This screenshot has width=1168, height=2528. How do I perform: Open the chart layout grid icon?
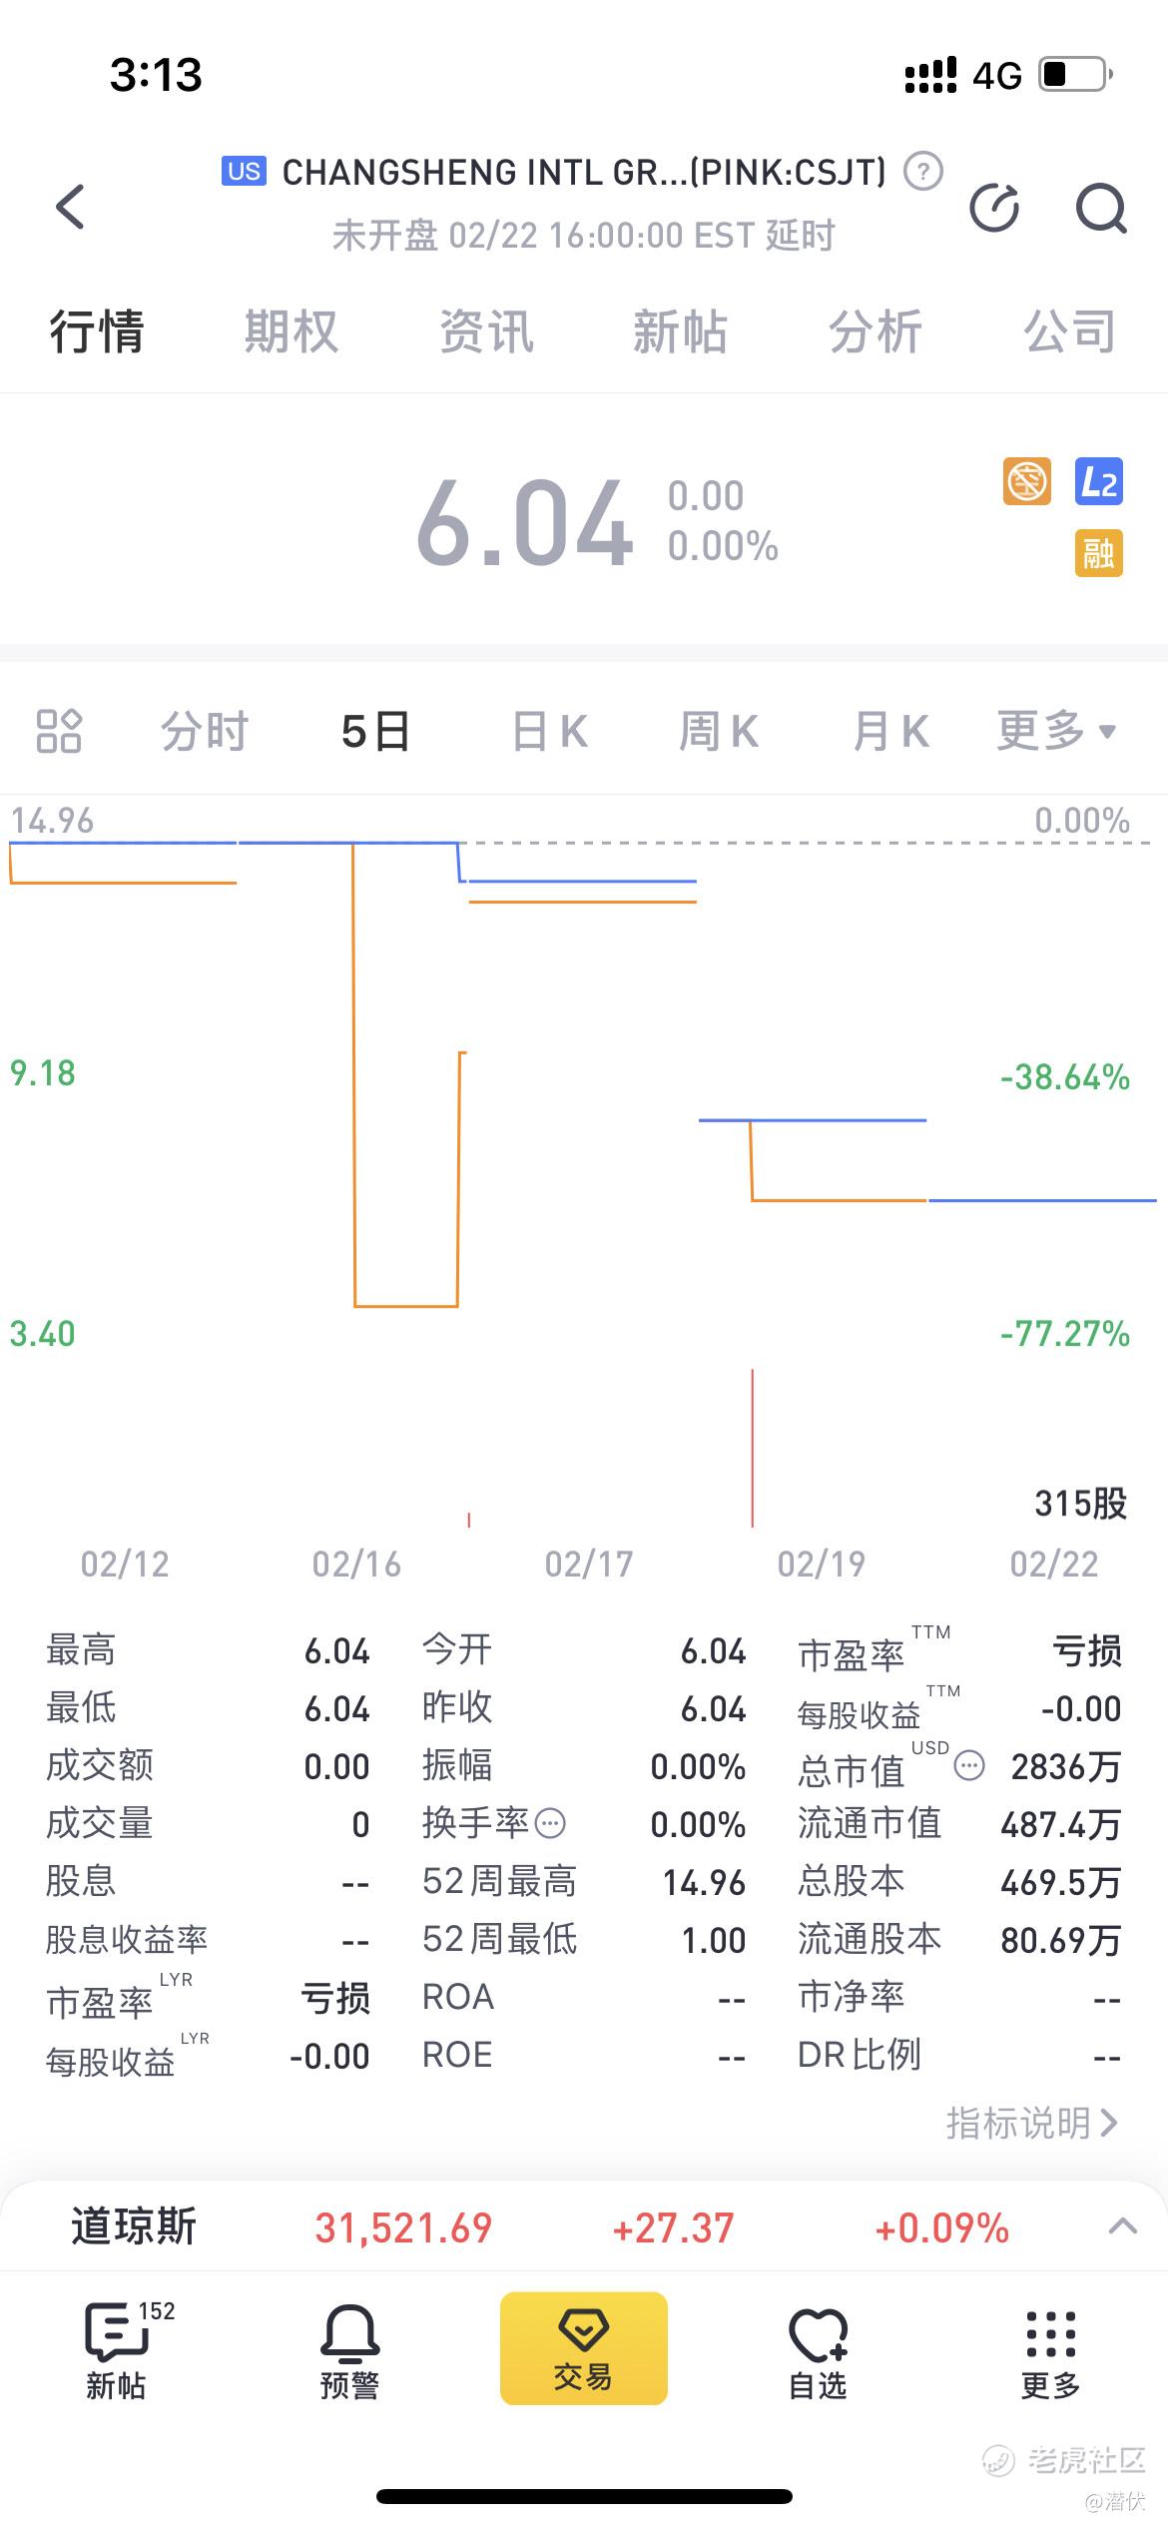coord(59,731)
